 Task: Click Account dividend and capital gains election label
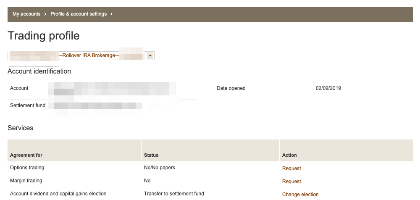[58, 194]
